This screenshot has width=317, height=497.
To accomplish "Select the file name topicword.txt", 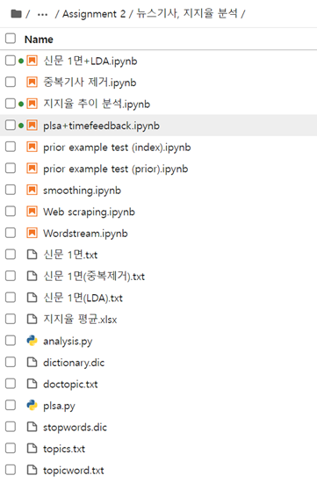I will tap(74, 471).
